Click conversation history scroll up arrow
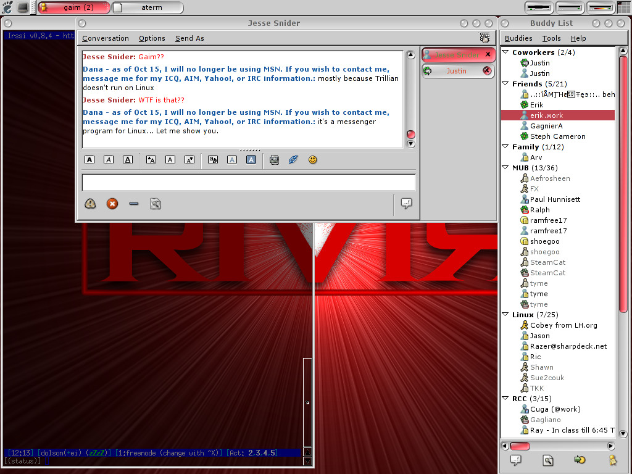 (410, 55)
